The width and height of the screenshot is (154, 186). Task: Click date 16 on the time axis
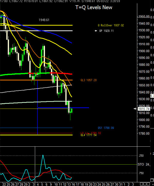tap(73, 185)
